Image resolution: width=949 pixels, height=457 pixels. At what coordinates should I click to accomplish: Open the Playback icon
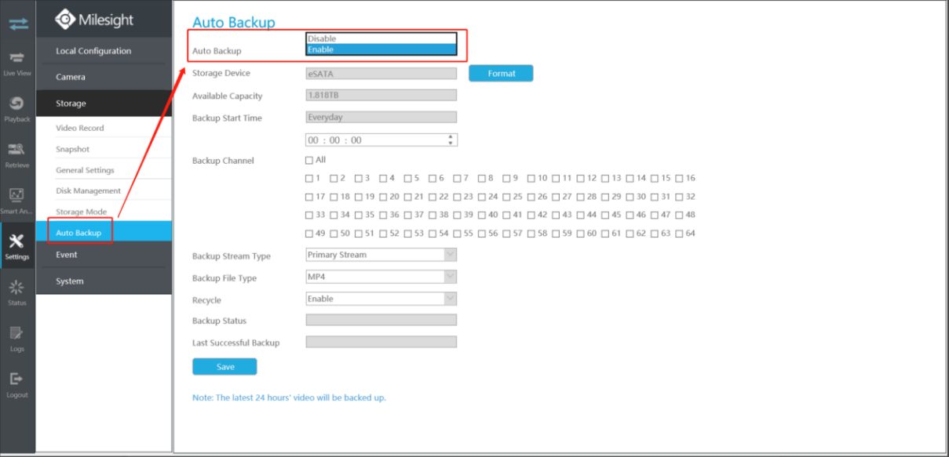[17, 103]
